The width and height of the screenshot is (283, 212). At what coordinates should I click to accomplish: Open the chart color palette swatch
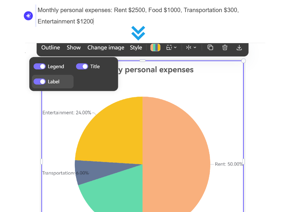point(155,47)
